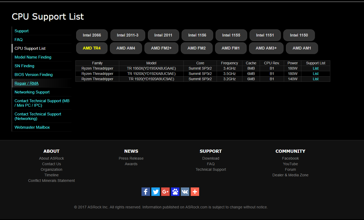The image size is (364, 220).
Task: Switch to AMD AM4 socket
Action: tap(126, 48)
